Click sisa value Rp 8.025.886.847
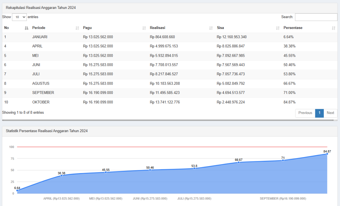This screenshot has width=340, height=206. point(231,46)
